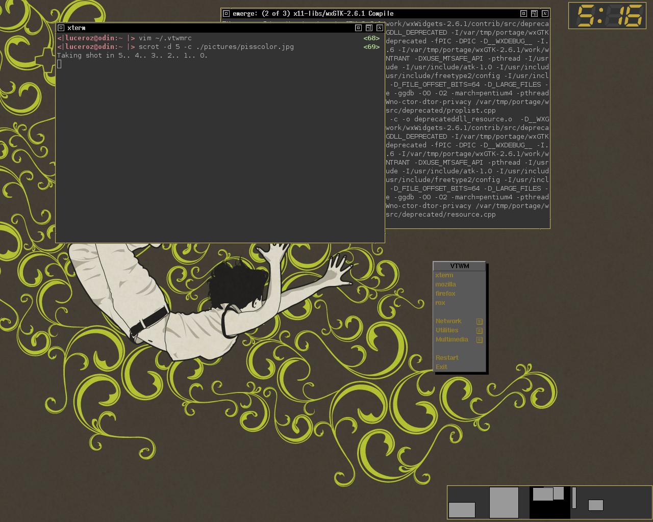Screen dimensions: 653x522
Task: Click the xterm block cursor
Action: coord(59,64)
